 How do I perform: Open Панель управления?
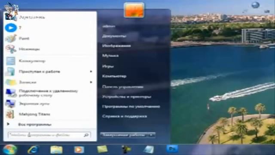coord(123,87)
